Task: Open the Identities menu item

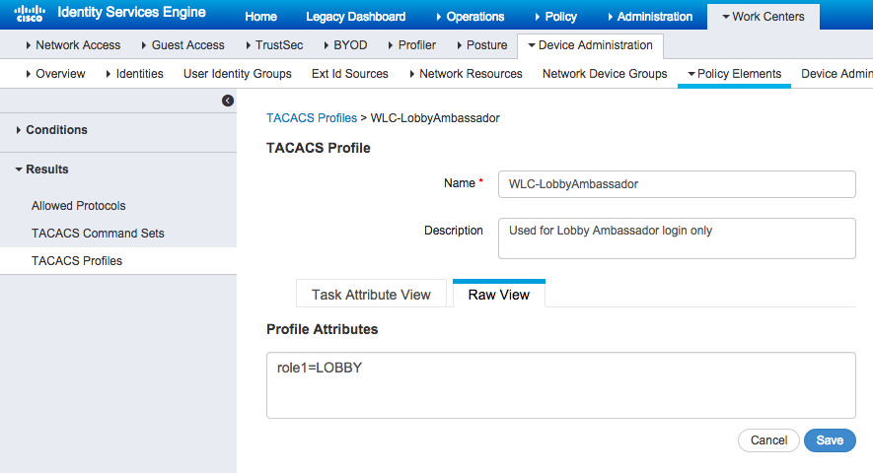Action: coord(135,74)
